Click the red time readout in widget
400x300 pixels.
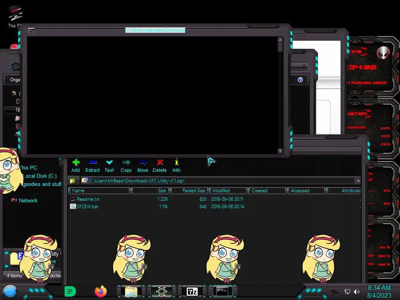362,67
